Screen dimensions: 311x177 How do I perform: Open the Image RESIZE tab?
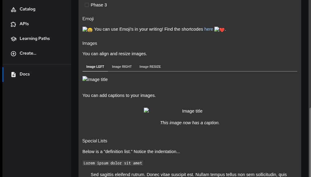150,67
